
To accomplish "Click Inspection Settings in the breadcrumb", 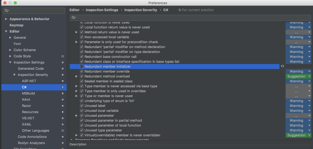I will pyautogui.click(x=102, y=10).
